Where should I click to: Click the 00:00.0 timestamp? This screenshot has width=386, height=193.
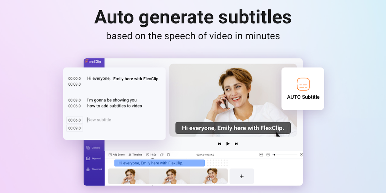point(75,79)
